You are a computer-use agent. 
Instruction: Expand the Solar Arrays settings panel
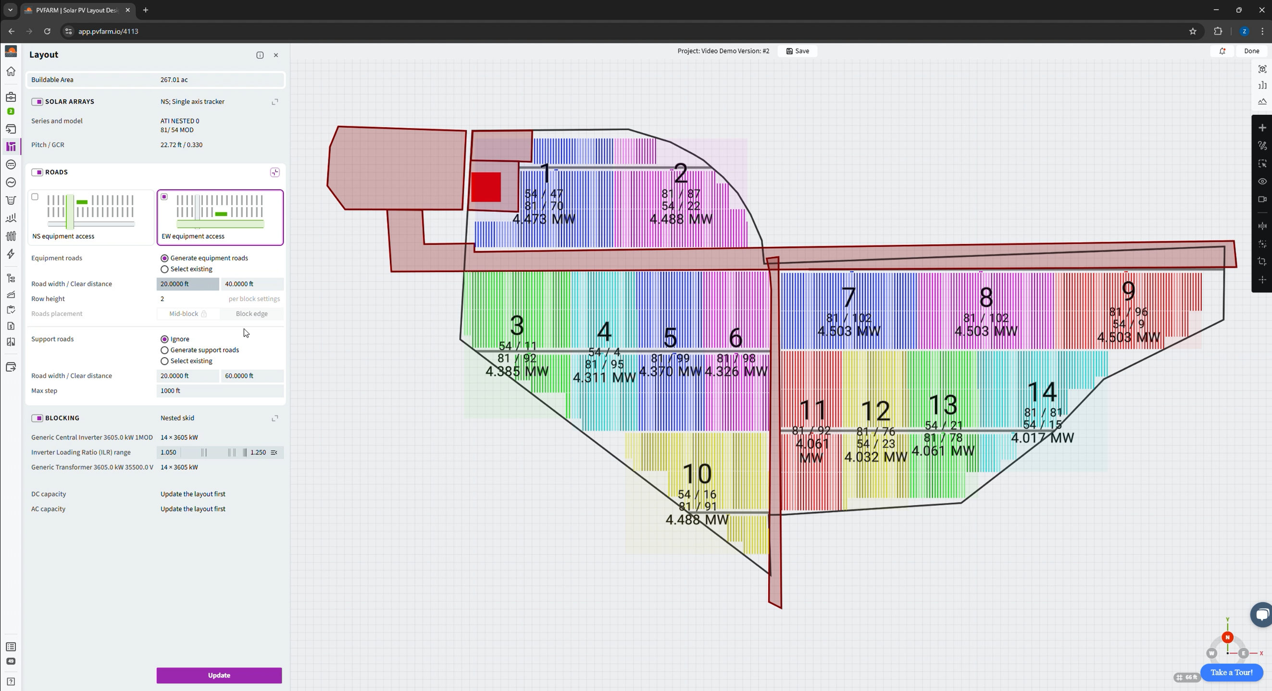pyautogui.click(x=275, y=102)
